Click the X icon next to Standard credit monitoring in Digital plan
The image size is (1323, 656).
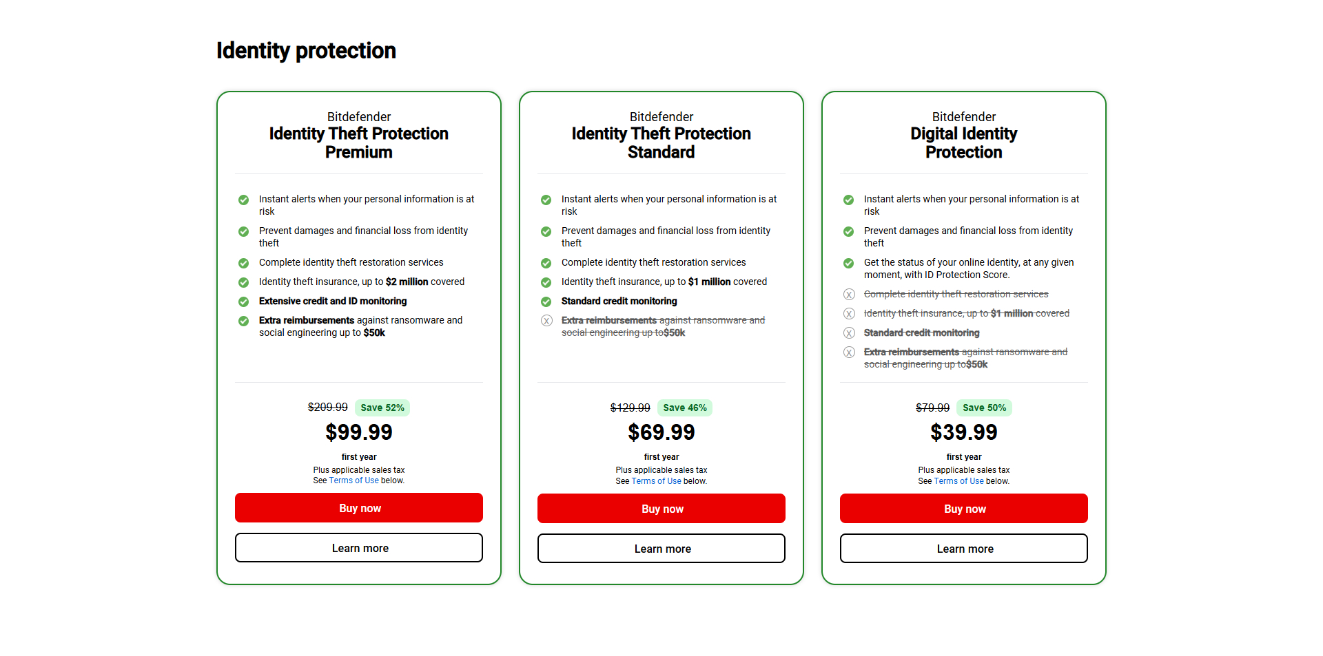tap(849, 332)
